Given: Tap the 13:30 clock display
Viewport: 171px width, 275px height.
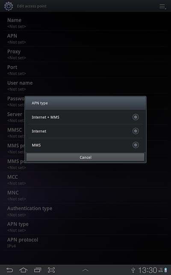Looking at the screenshot, I should (147, 270).
